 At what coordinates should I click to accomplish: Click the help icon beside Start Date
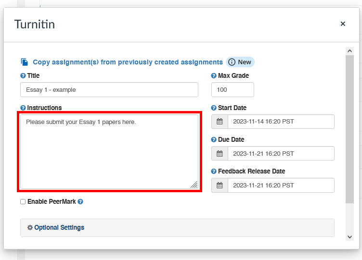point(214,108)
